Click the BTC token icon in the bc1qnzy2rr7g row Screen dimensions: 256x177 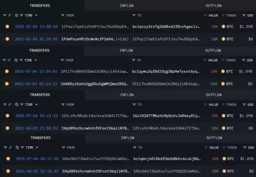(223, 26)
